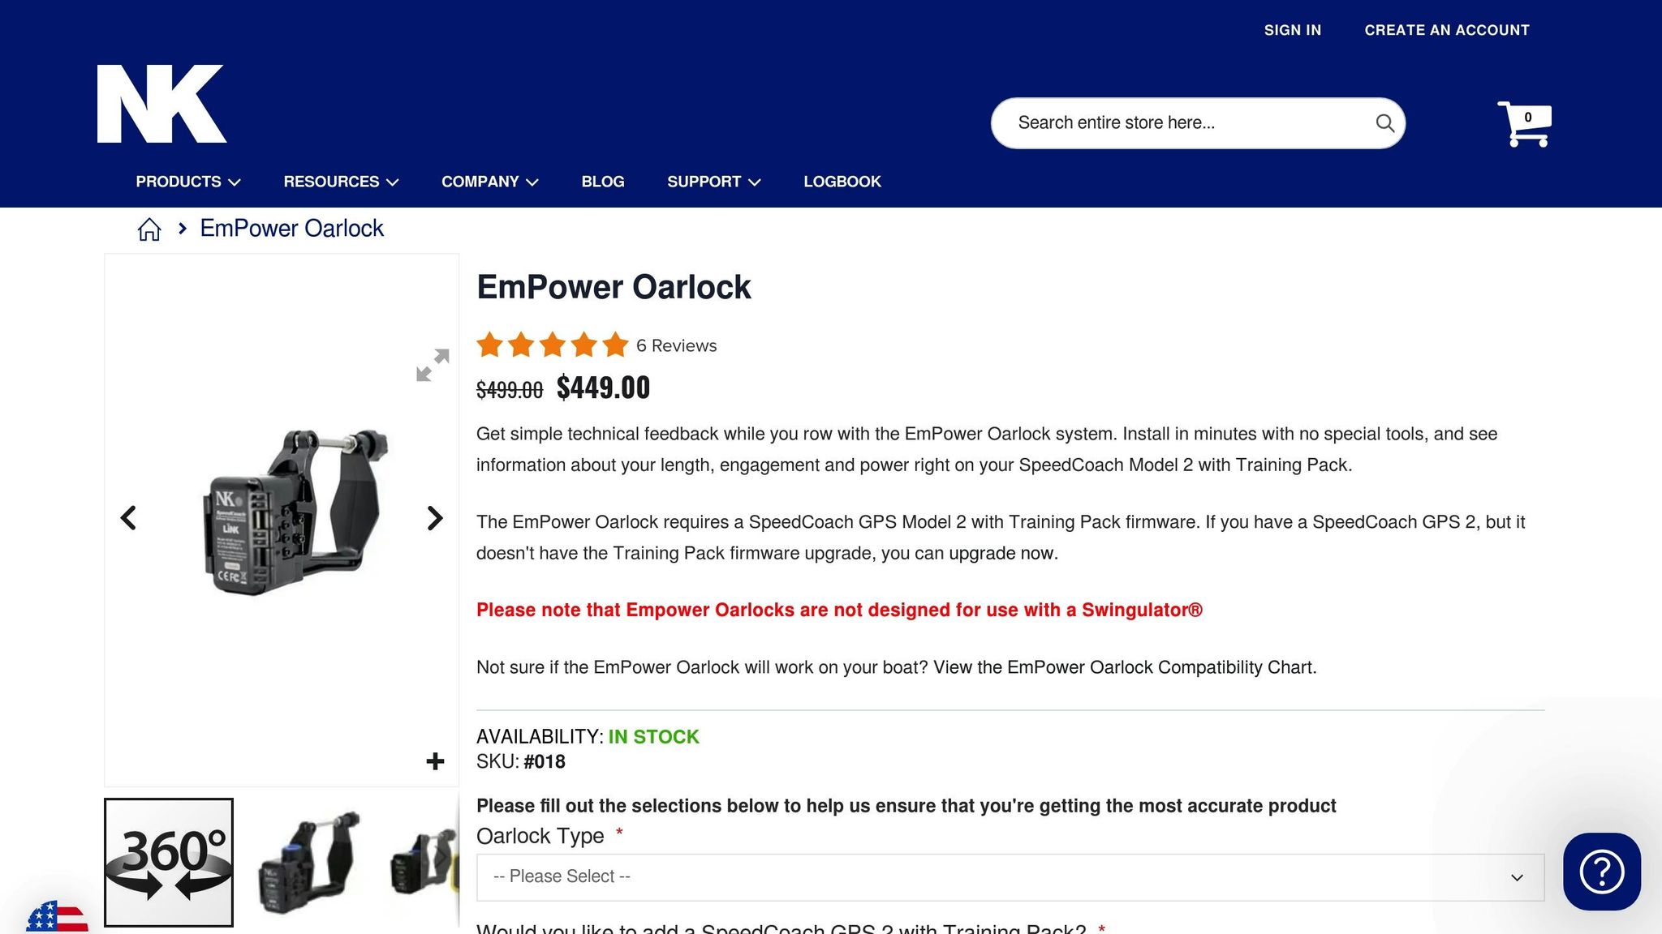The width and height of the screenshot is (1662, 934).
Task: Select the 360° view thumbnail
Action: [x=169, y=863]
